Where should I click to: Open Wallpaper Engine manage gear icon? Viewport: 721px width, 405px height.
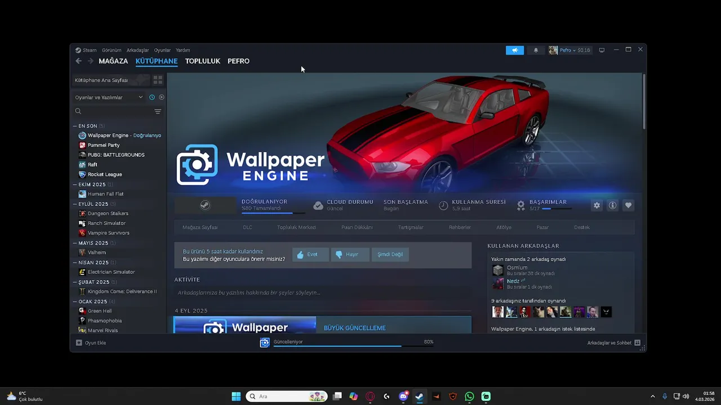[597, 205]
